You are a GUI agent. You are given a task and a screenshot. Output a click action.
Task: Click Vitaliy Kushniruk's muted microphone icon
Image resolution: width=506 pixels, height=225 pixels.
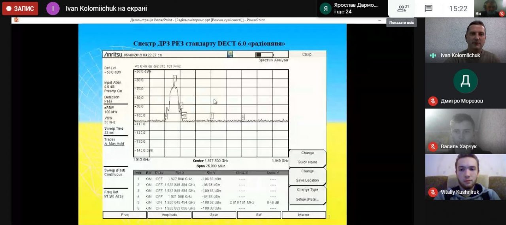433,192
